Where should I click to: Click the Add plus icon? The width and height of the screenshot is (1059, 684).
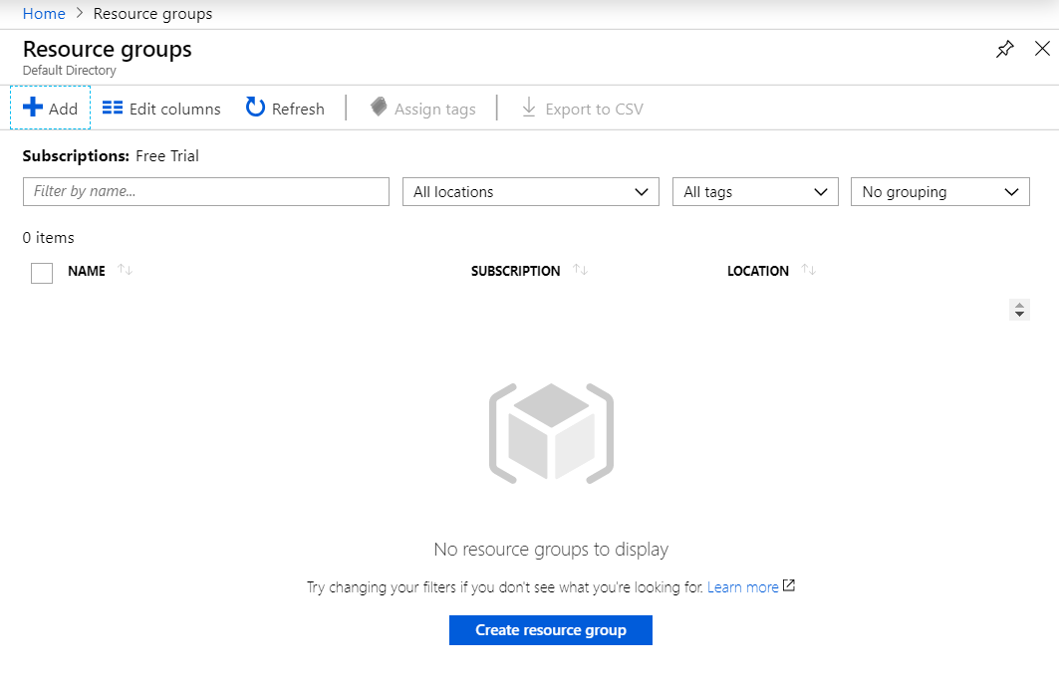point(33,108)
